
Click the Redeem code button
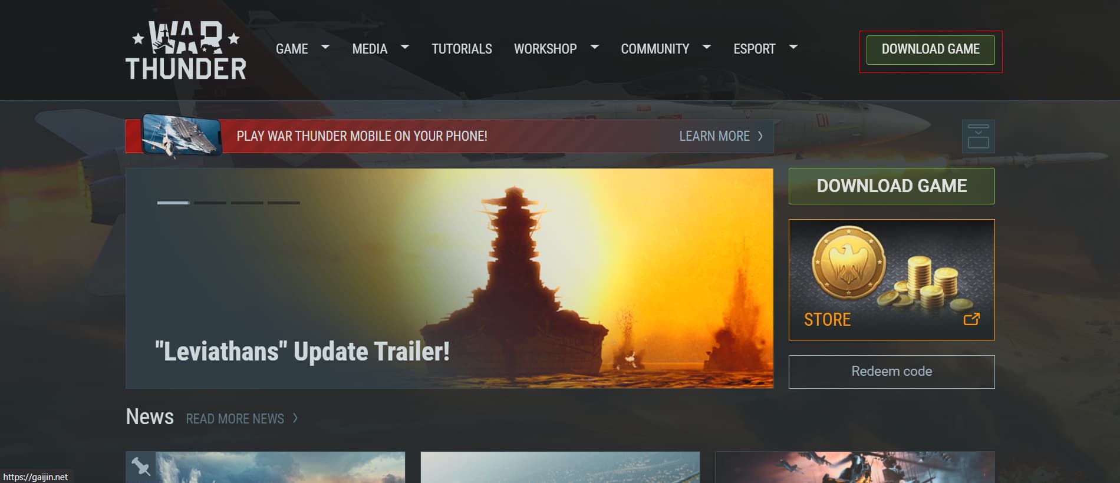tap(891, 372)
